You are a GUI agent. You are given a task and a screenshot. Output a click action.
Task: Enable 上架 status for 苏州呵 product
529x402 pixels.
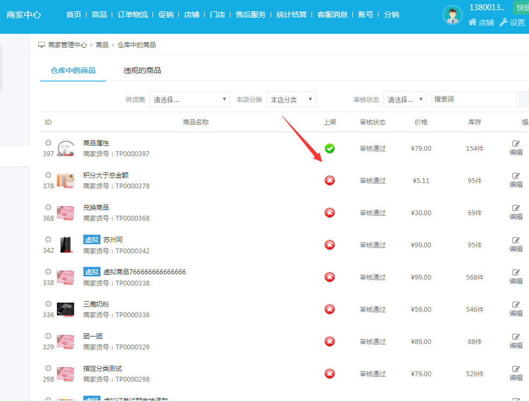tap(330, 245)
